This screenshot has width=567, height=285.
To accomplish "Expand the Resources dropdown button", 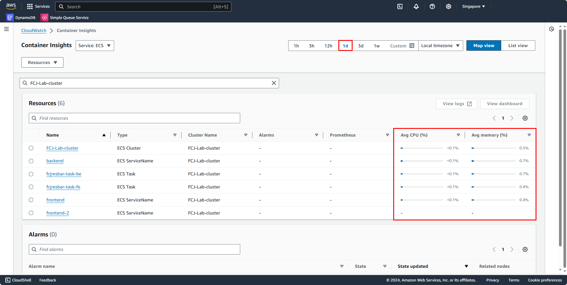I will [42, 63].
